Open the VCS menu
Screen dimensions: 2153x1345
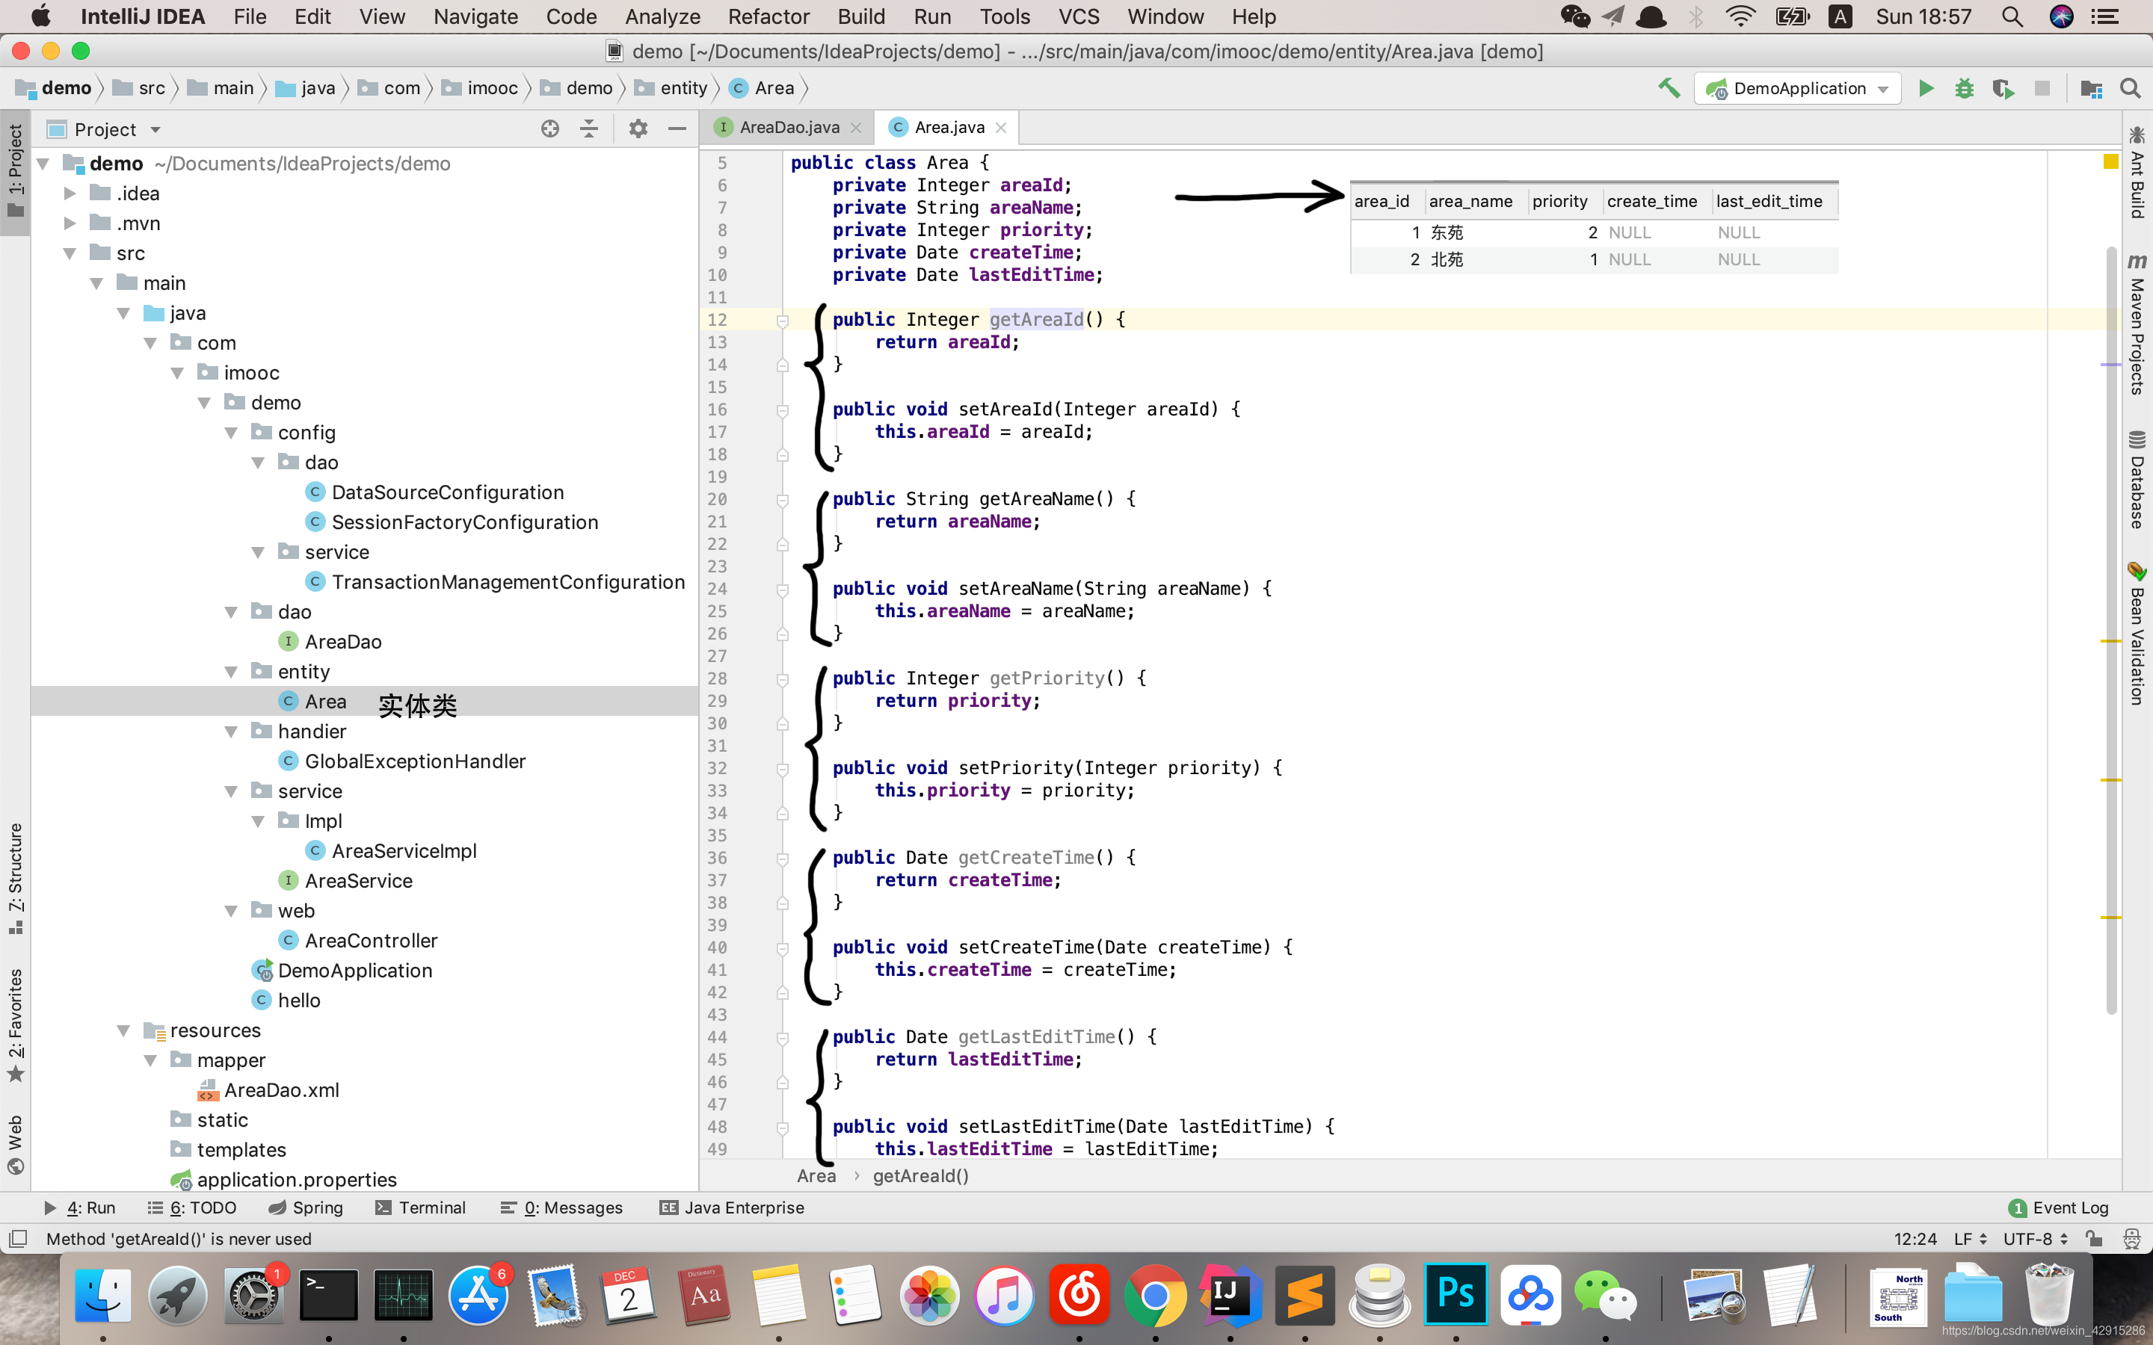1078,16
